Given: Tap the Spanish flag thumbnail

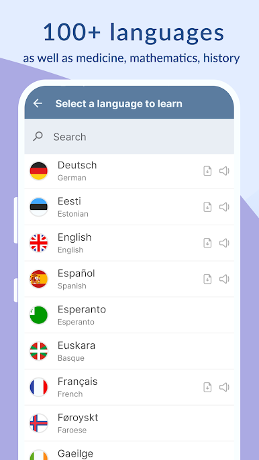Looking at the screenshot, I should [x=38, y=279].
